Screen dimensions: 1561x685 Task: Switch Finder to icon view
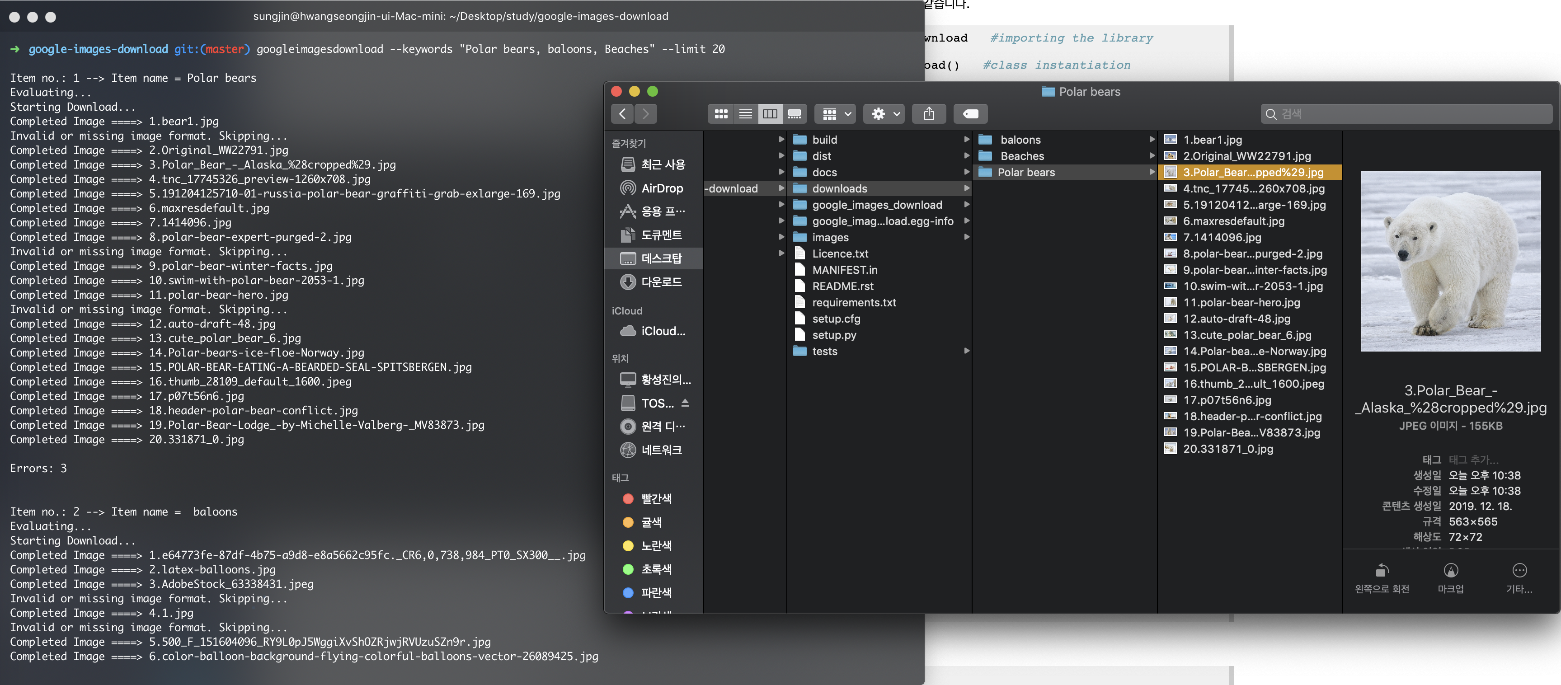(720, 114)
